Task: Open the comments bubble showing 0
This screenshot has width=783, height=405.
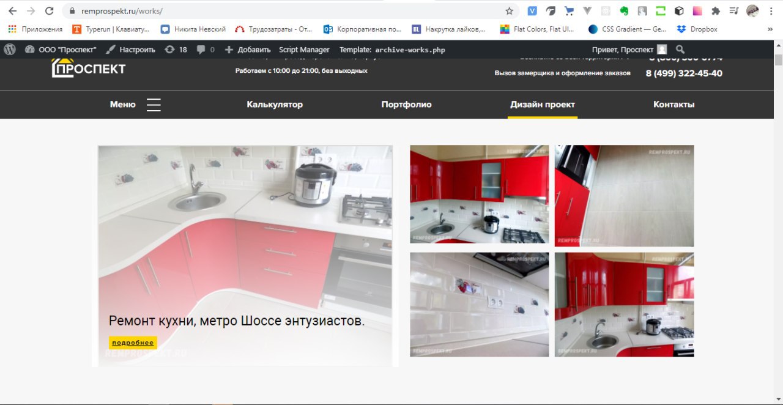Action: point(206,50)
